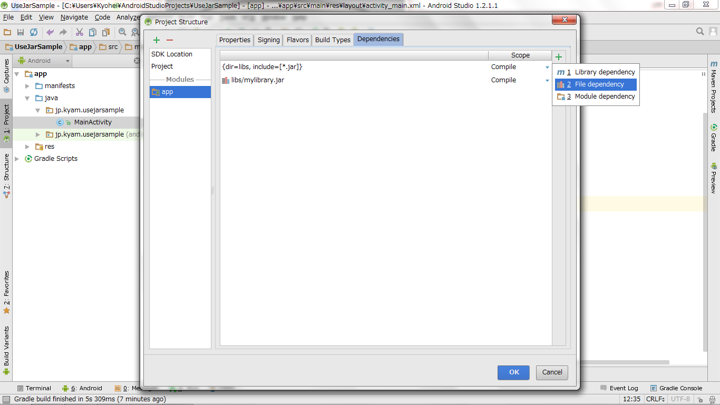Switch to the Flavors tab
This screenshot has width=720, height=405.
[x=298, y=40]
